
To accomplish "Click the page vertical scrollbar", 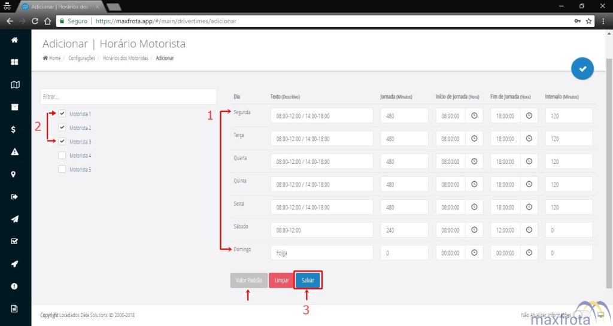I will (x=609, y=150).
